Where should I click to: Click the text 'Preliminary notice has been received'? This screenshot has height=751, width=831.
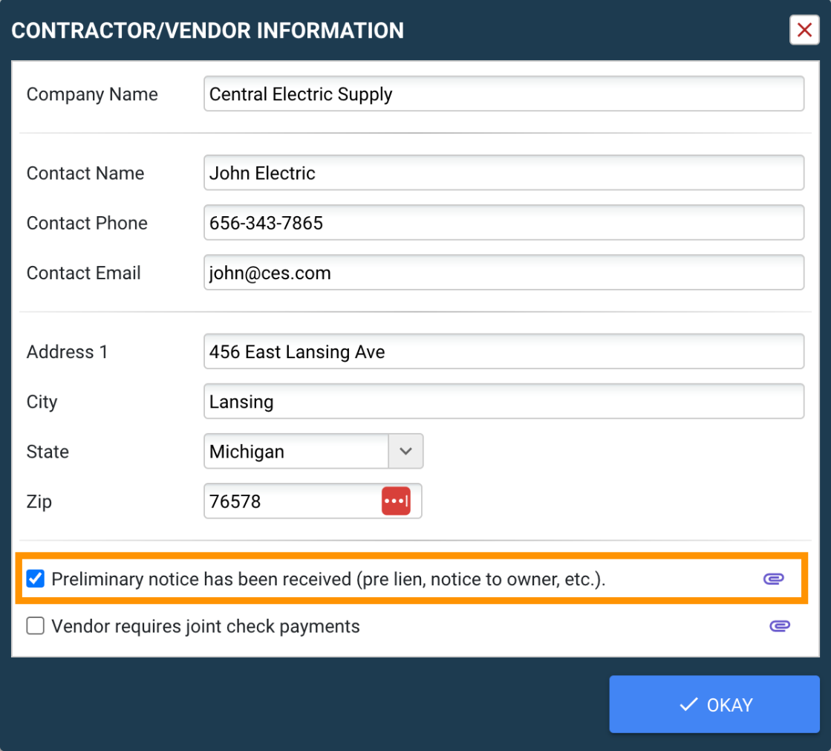click(201, 579)
